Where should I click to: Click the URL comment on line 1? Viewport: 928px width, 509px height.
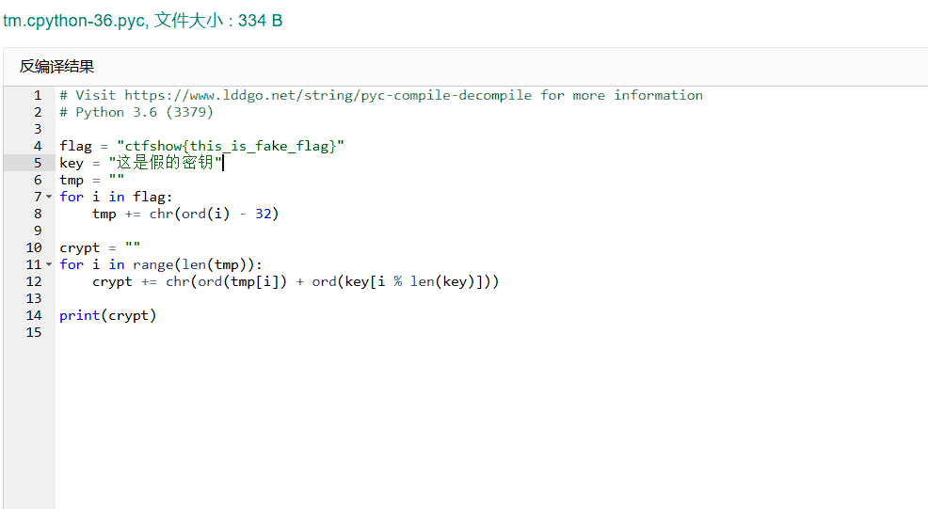tap(381, 95)
